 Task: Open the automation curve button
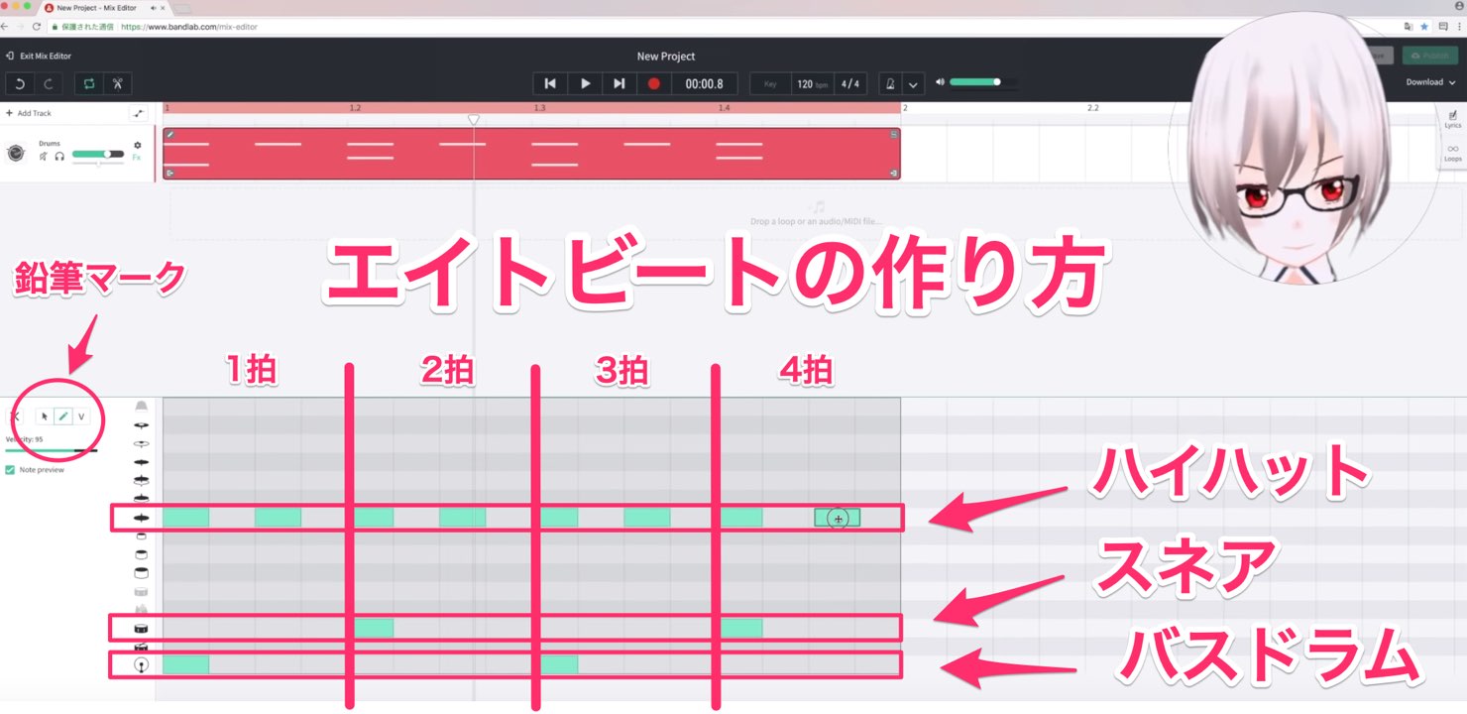tap(138, 113)
